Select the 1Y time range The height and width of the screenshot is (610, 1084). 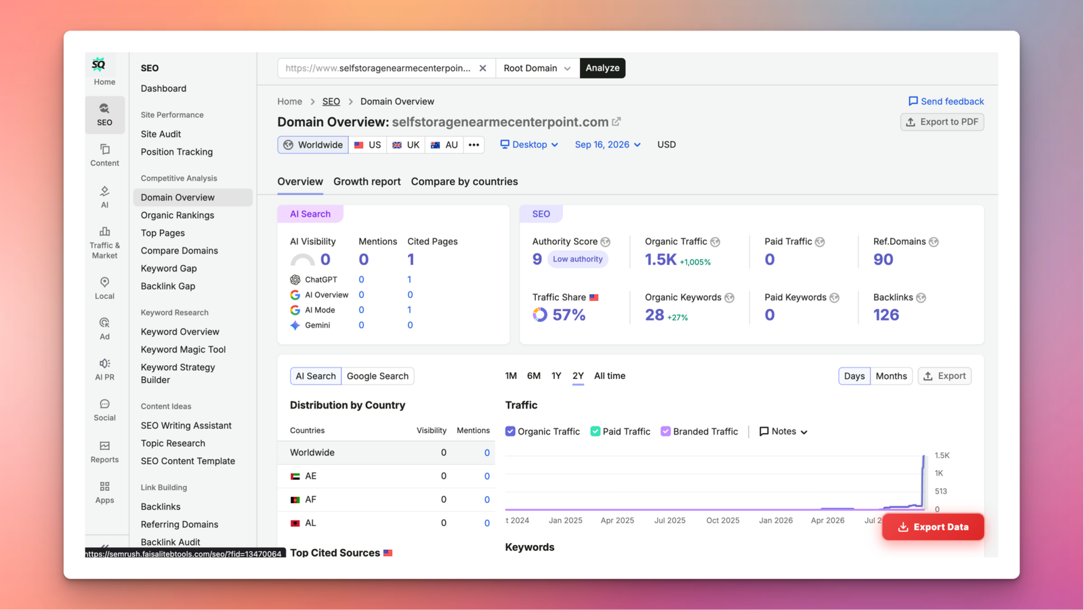tap(556, 376)
